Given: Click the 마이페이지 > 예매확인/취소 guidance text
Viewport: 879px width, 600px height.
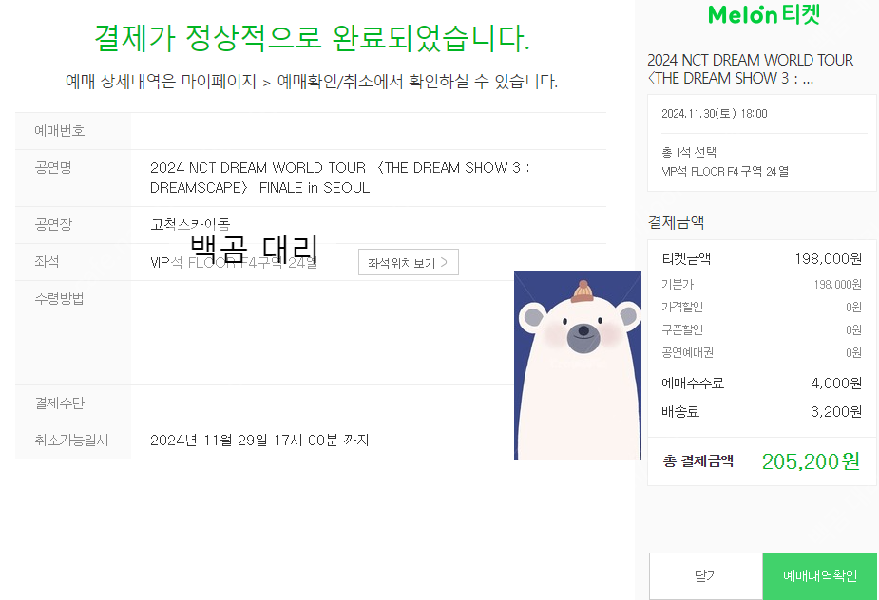Looking at the screenshot, I should coord(312,82).
